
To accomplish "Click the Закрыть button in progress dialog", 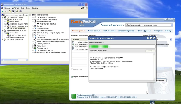I will [x=150, y=51].
